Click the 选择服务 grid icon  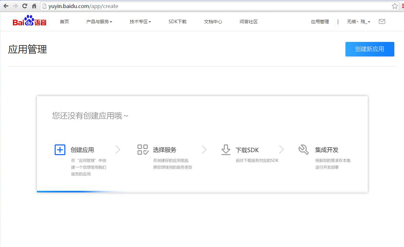[x=143, y=150]
